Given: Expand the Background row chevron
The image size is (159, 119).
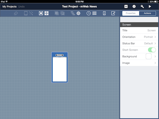Looking at the screenshot, I should coord(155,56).
